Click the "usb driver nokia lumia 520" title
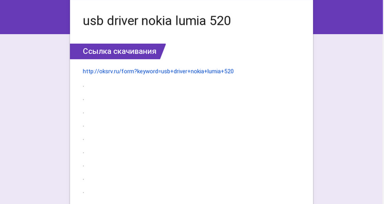The width and height of the screenshot is (389, 204). [x=157, y=21]
